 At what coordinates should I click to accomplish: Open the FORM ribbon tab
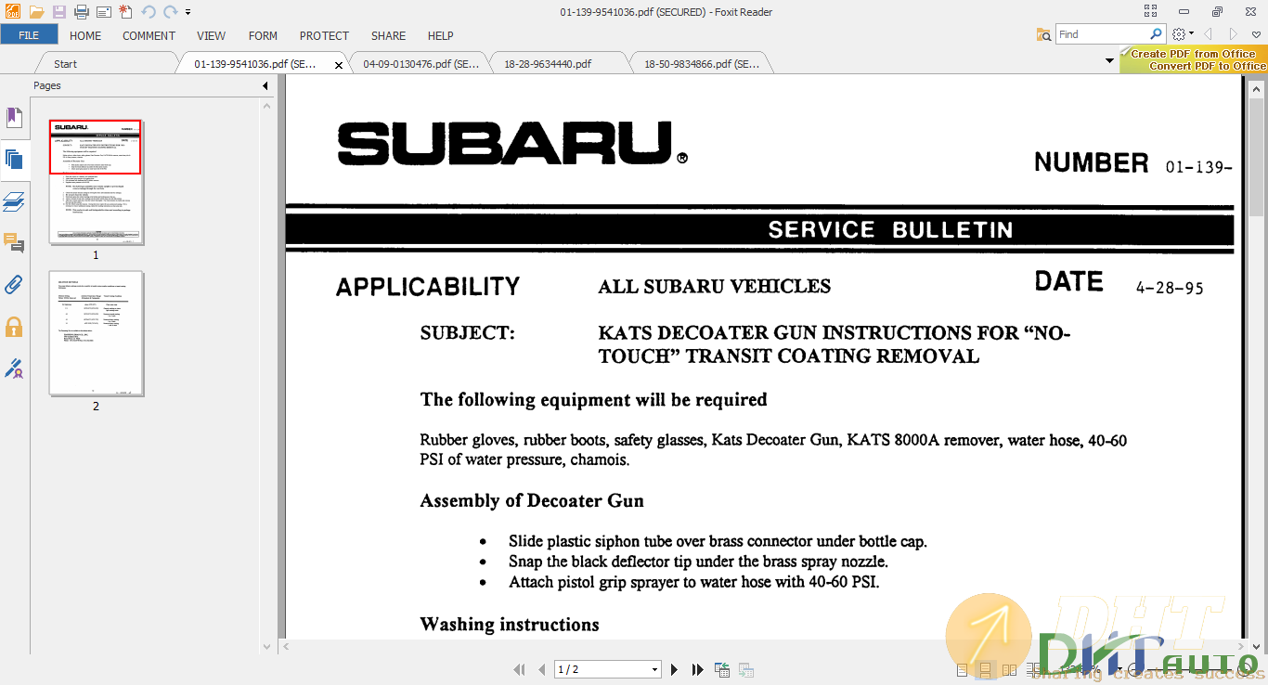click(x=263, y=35)
